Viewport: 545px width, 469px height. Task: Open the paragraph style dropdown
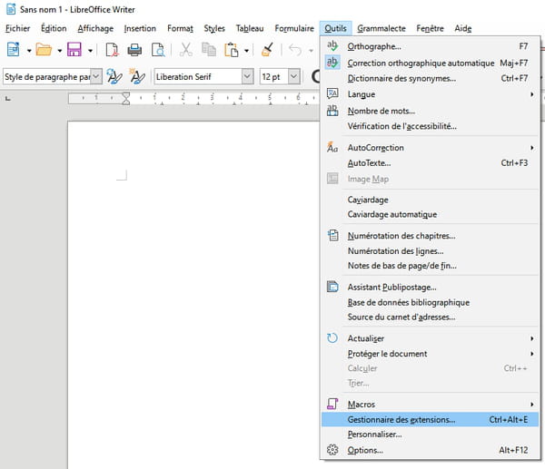pos(96,76)
